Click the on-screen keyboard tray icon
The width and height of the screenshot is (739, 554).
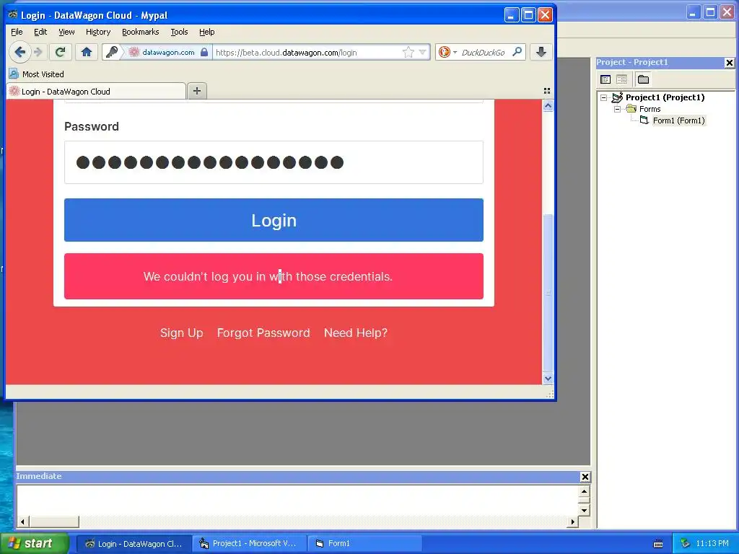(658, 544)
